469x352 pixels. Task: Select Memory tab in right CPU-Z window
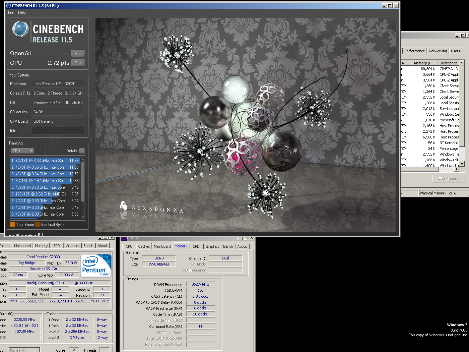tap(181, 246)
